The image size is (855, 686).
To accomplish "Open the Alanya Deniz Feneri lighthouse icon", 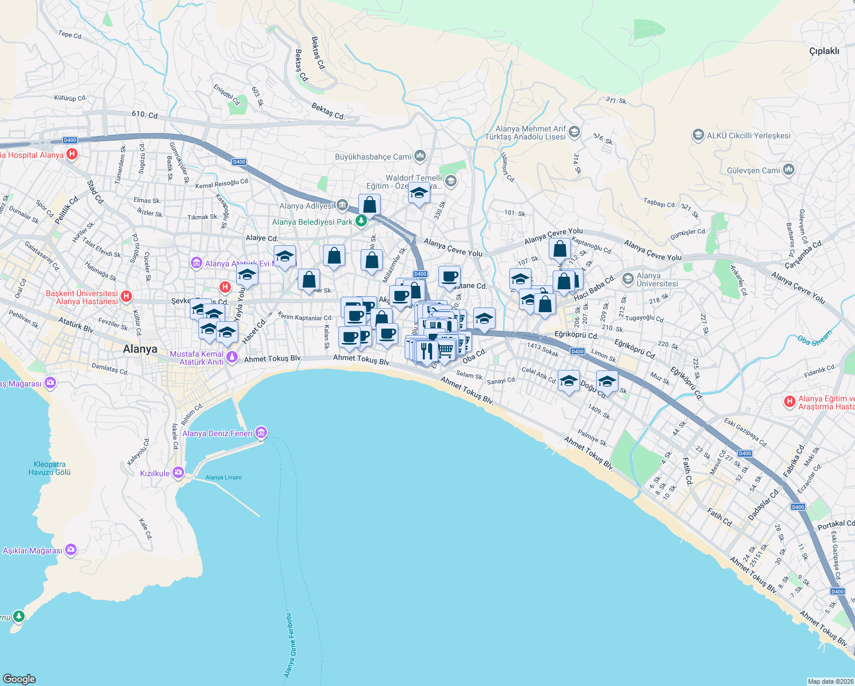I will click(261, 433).
